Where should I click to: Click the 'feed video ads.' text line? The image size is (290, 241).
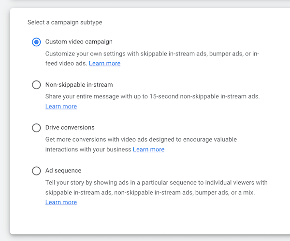66,64
